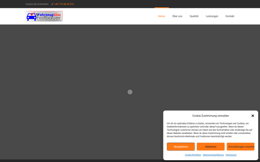Go to the Über uns page
This screenshot has height=162, width=260.
tap(177, 16)
